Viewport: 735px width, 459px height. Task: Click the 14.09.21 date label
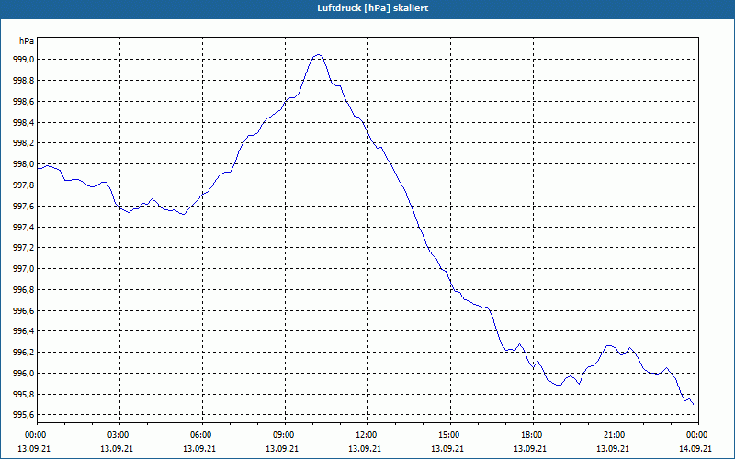click(695, 448)
